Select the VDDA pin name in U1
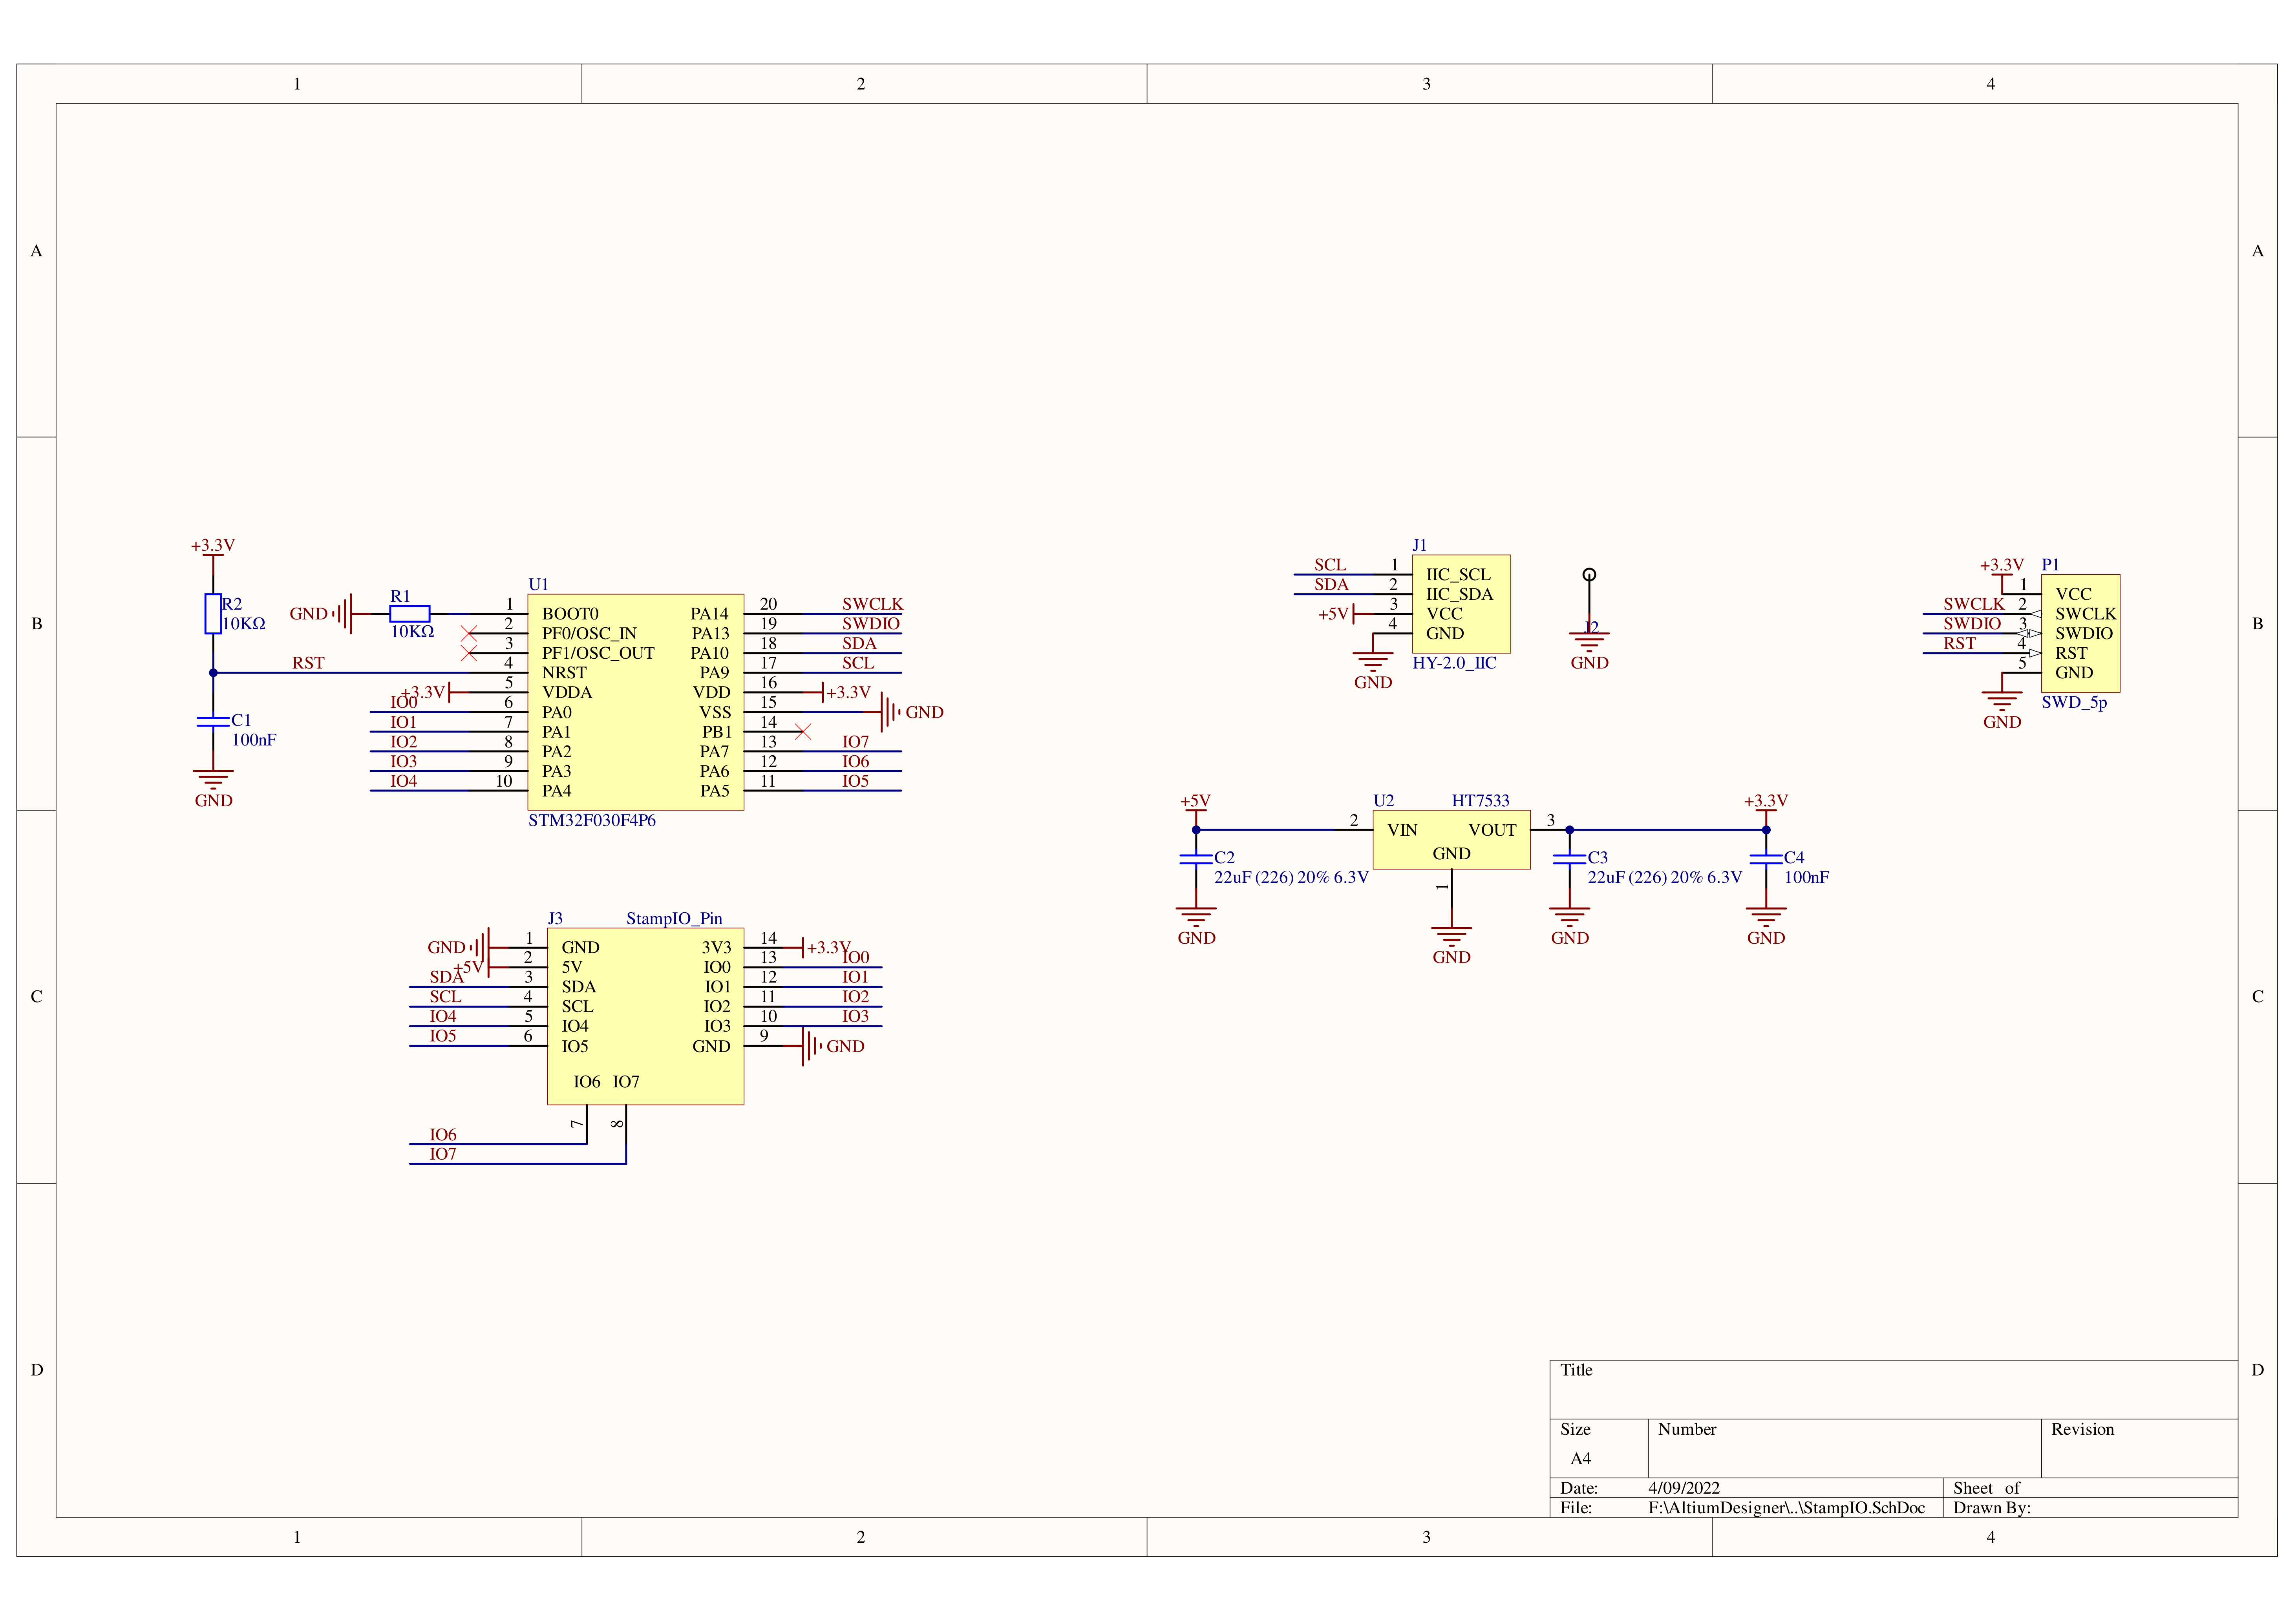This screenshot has width=2296, height=1622. [567, 693]
